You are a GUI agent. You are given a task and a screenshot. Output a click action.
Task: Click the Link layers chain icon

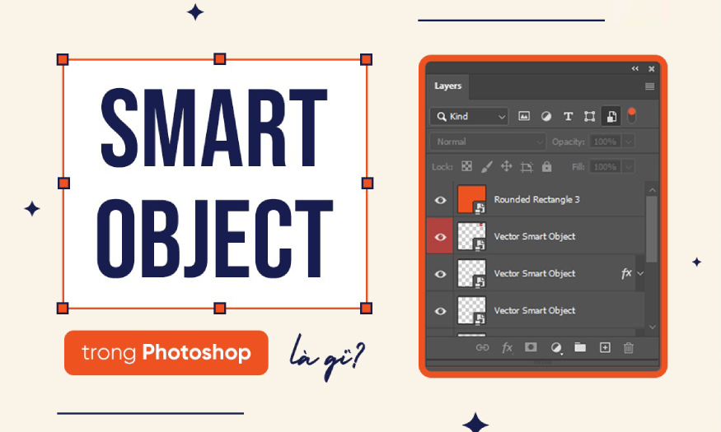click(482, 347)
